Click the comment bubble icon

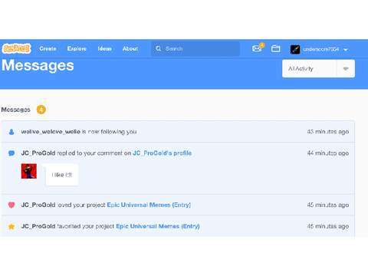[x=11, y=153]
